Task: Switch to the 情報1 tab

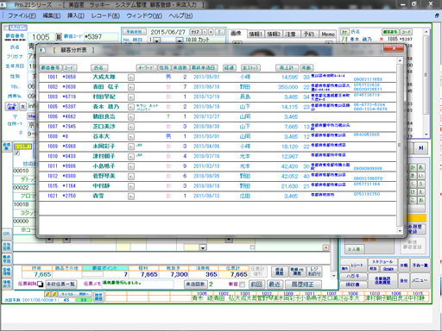Action: [x=255, y=34]
